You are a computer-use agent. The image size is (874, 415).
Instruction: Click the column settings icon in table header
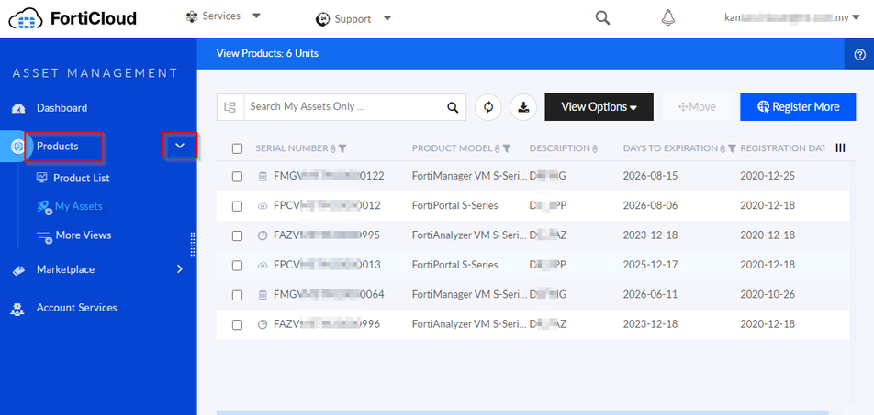(x=840, y=147)
